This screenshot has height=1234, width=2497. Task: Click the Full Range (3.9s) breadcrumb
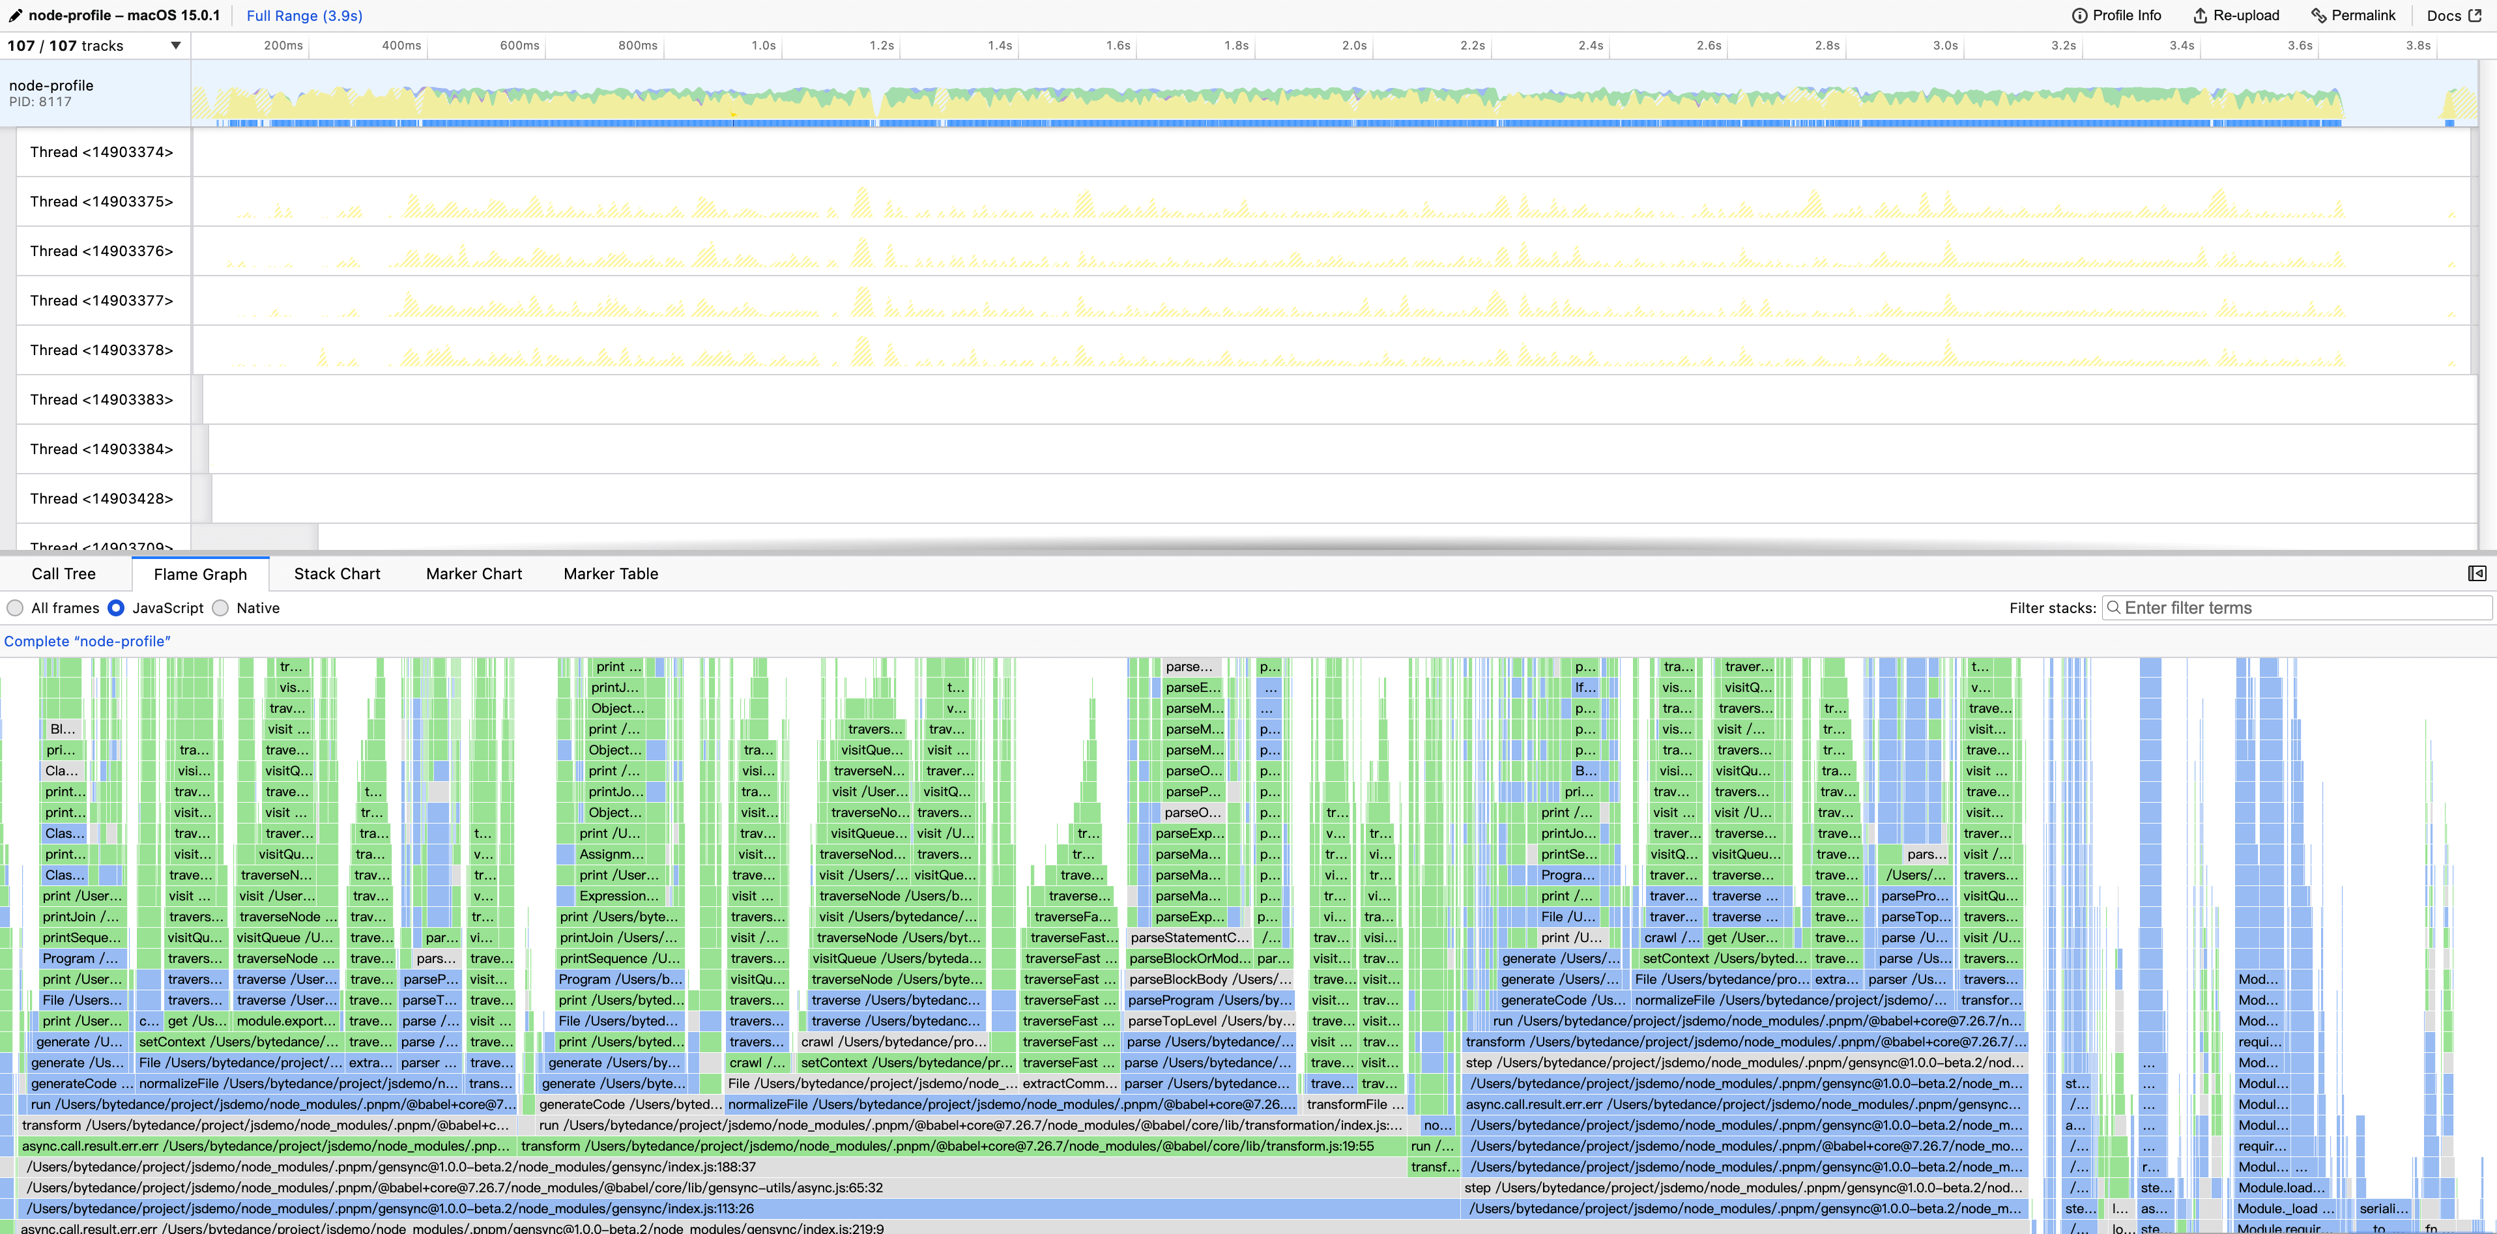(x=304, y=16)
